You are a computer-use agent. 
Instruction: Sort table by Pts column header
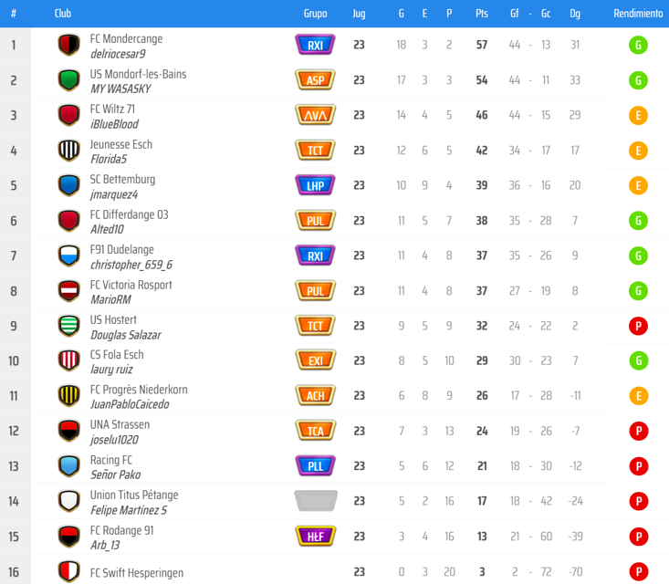click(482, 14)
